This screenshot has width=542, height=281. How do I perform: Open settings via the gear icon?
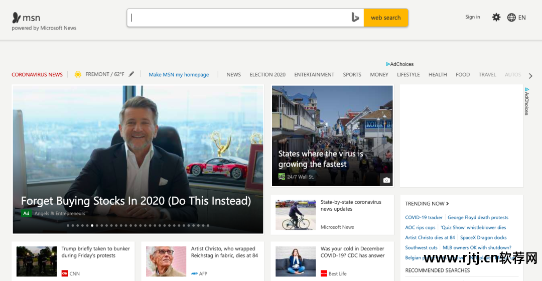(x=496, y=18)
